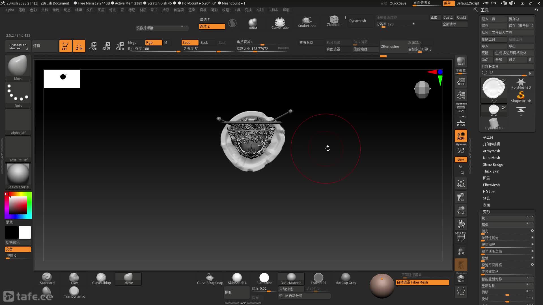Click the 100% actual size icon
543x305 pixels.
click(461, 82)
